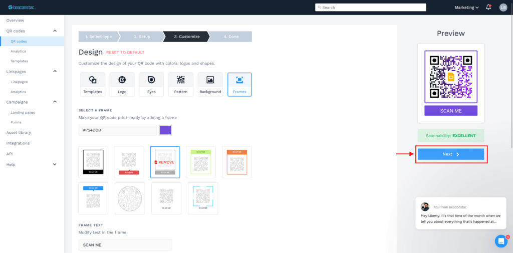Choose the orange top-label frame
This screenshot has height=253, width=513.
click(x=237, y=162)
